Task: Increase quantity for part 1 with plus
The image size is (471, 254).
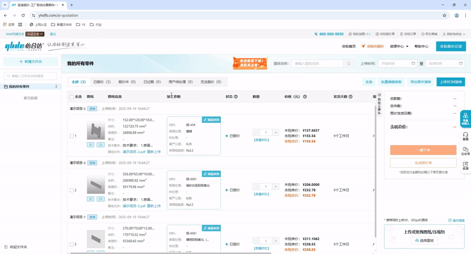Action: pyautogui.click(x=276, y=132)
